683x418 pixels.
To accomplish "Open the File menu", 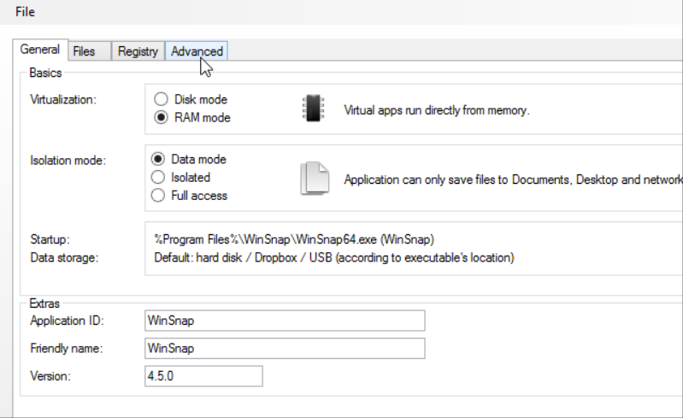I will coord(26,11).
